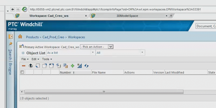Sort by the File Name column header
Image resolution: width=216 pixels, height=108 pixels.
tap(107, 72)
